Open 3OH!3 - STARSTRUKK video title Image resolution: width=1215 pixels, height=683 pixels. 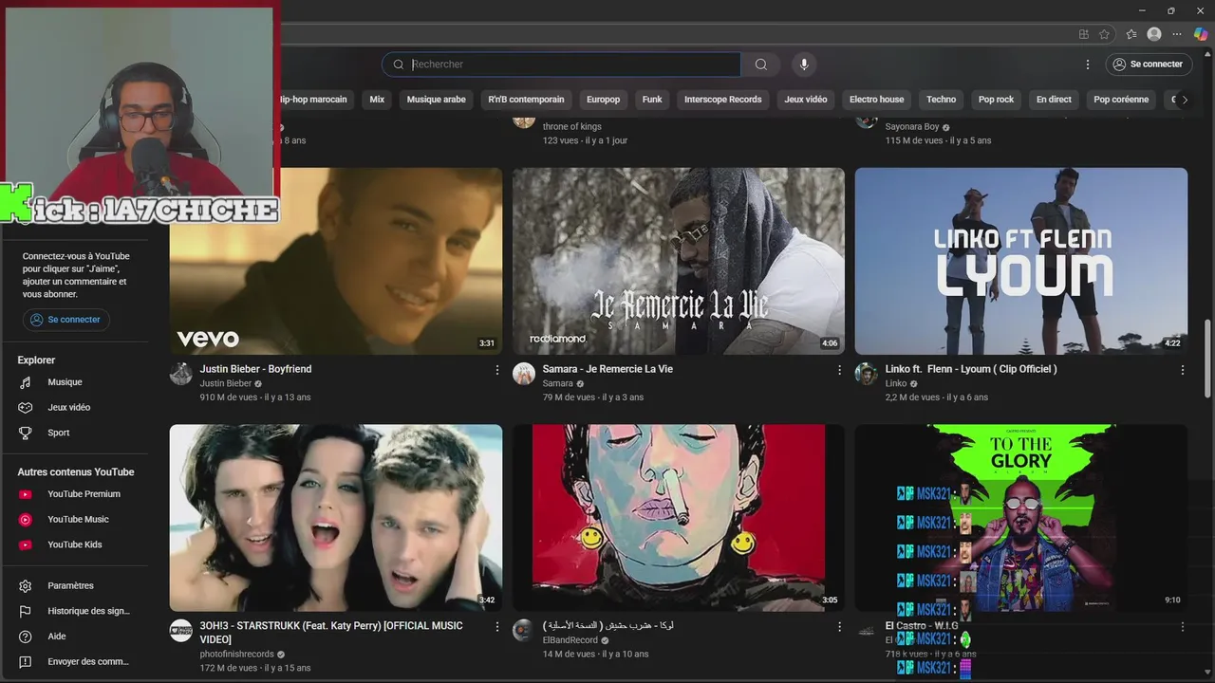pos(331,633)
